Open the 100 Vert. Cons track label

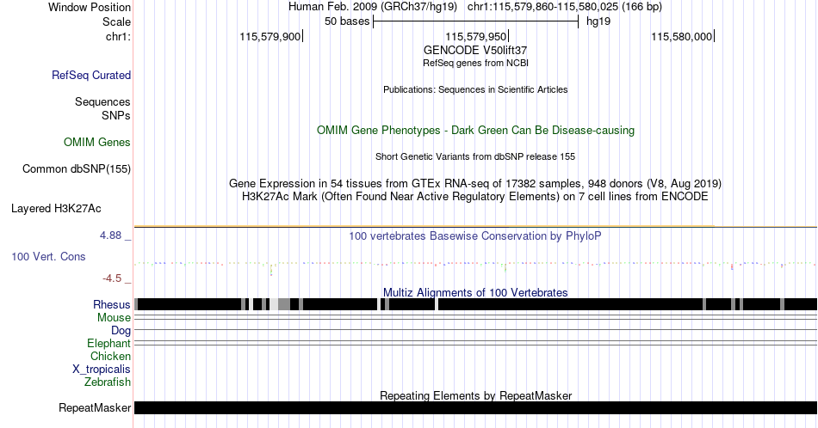point(48,256)
